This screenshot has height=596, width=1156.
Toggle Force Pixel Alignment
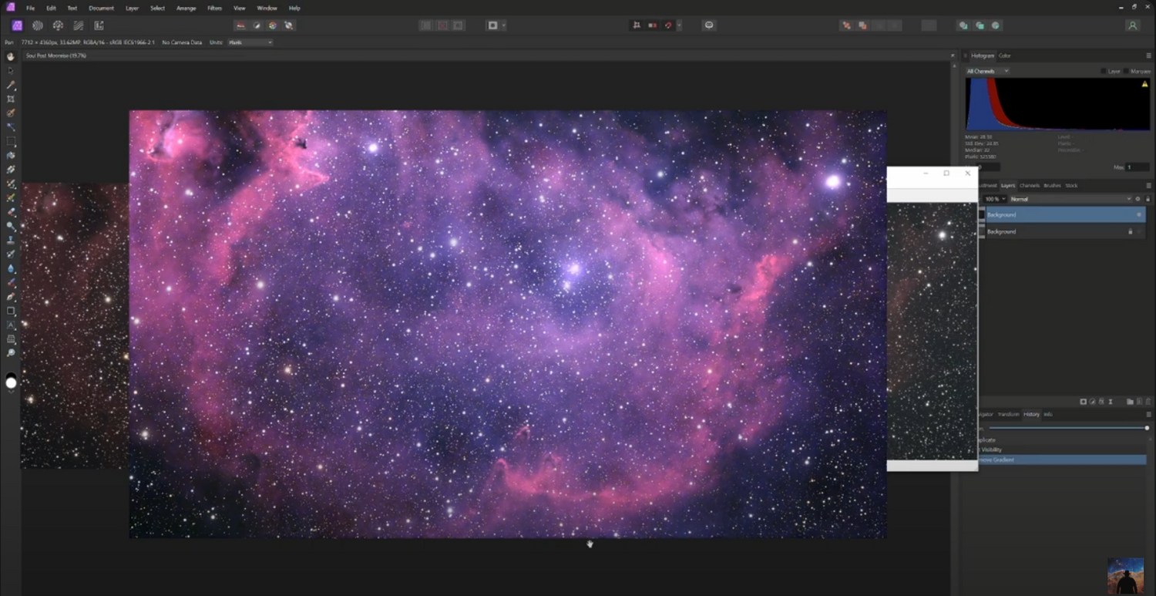click(637, 25)
